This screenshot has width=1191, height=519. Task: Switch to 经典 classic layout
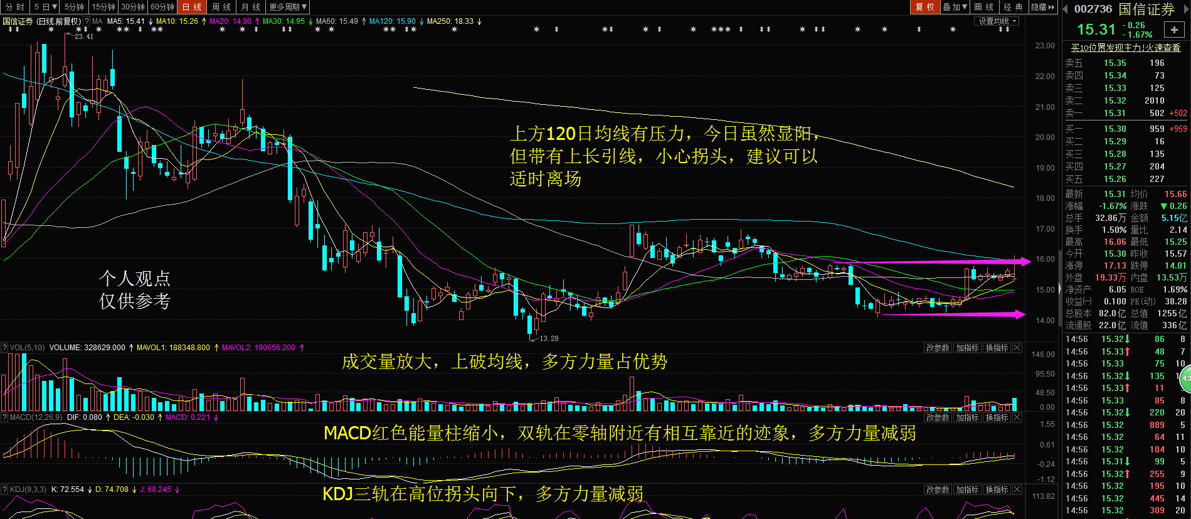(1013, 7)
